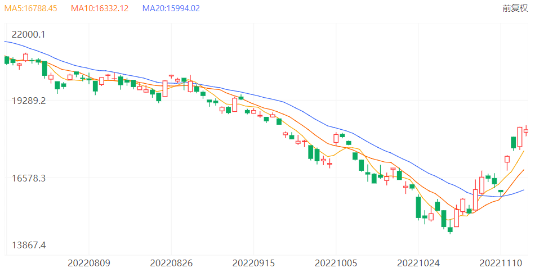Click the 22000.1 price axis label

(28, 34)
